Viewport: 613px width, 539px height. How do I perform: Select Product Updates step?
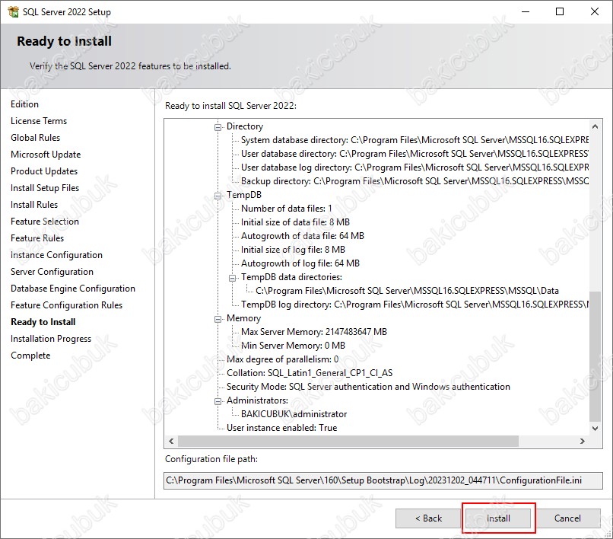point(44,171)
